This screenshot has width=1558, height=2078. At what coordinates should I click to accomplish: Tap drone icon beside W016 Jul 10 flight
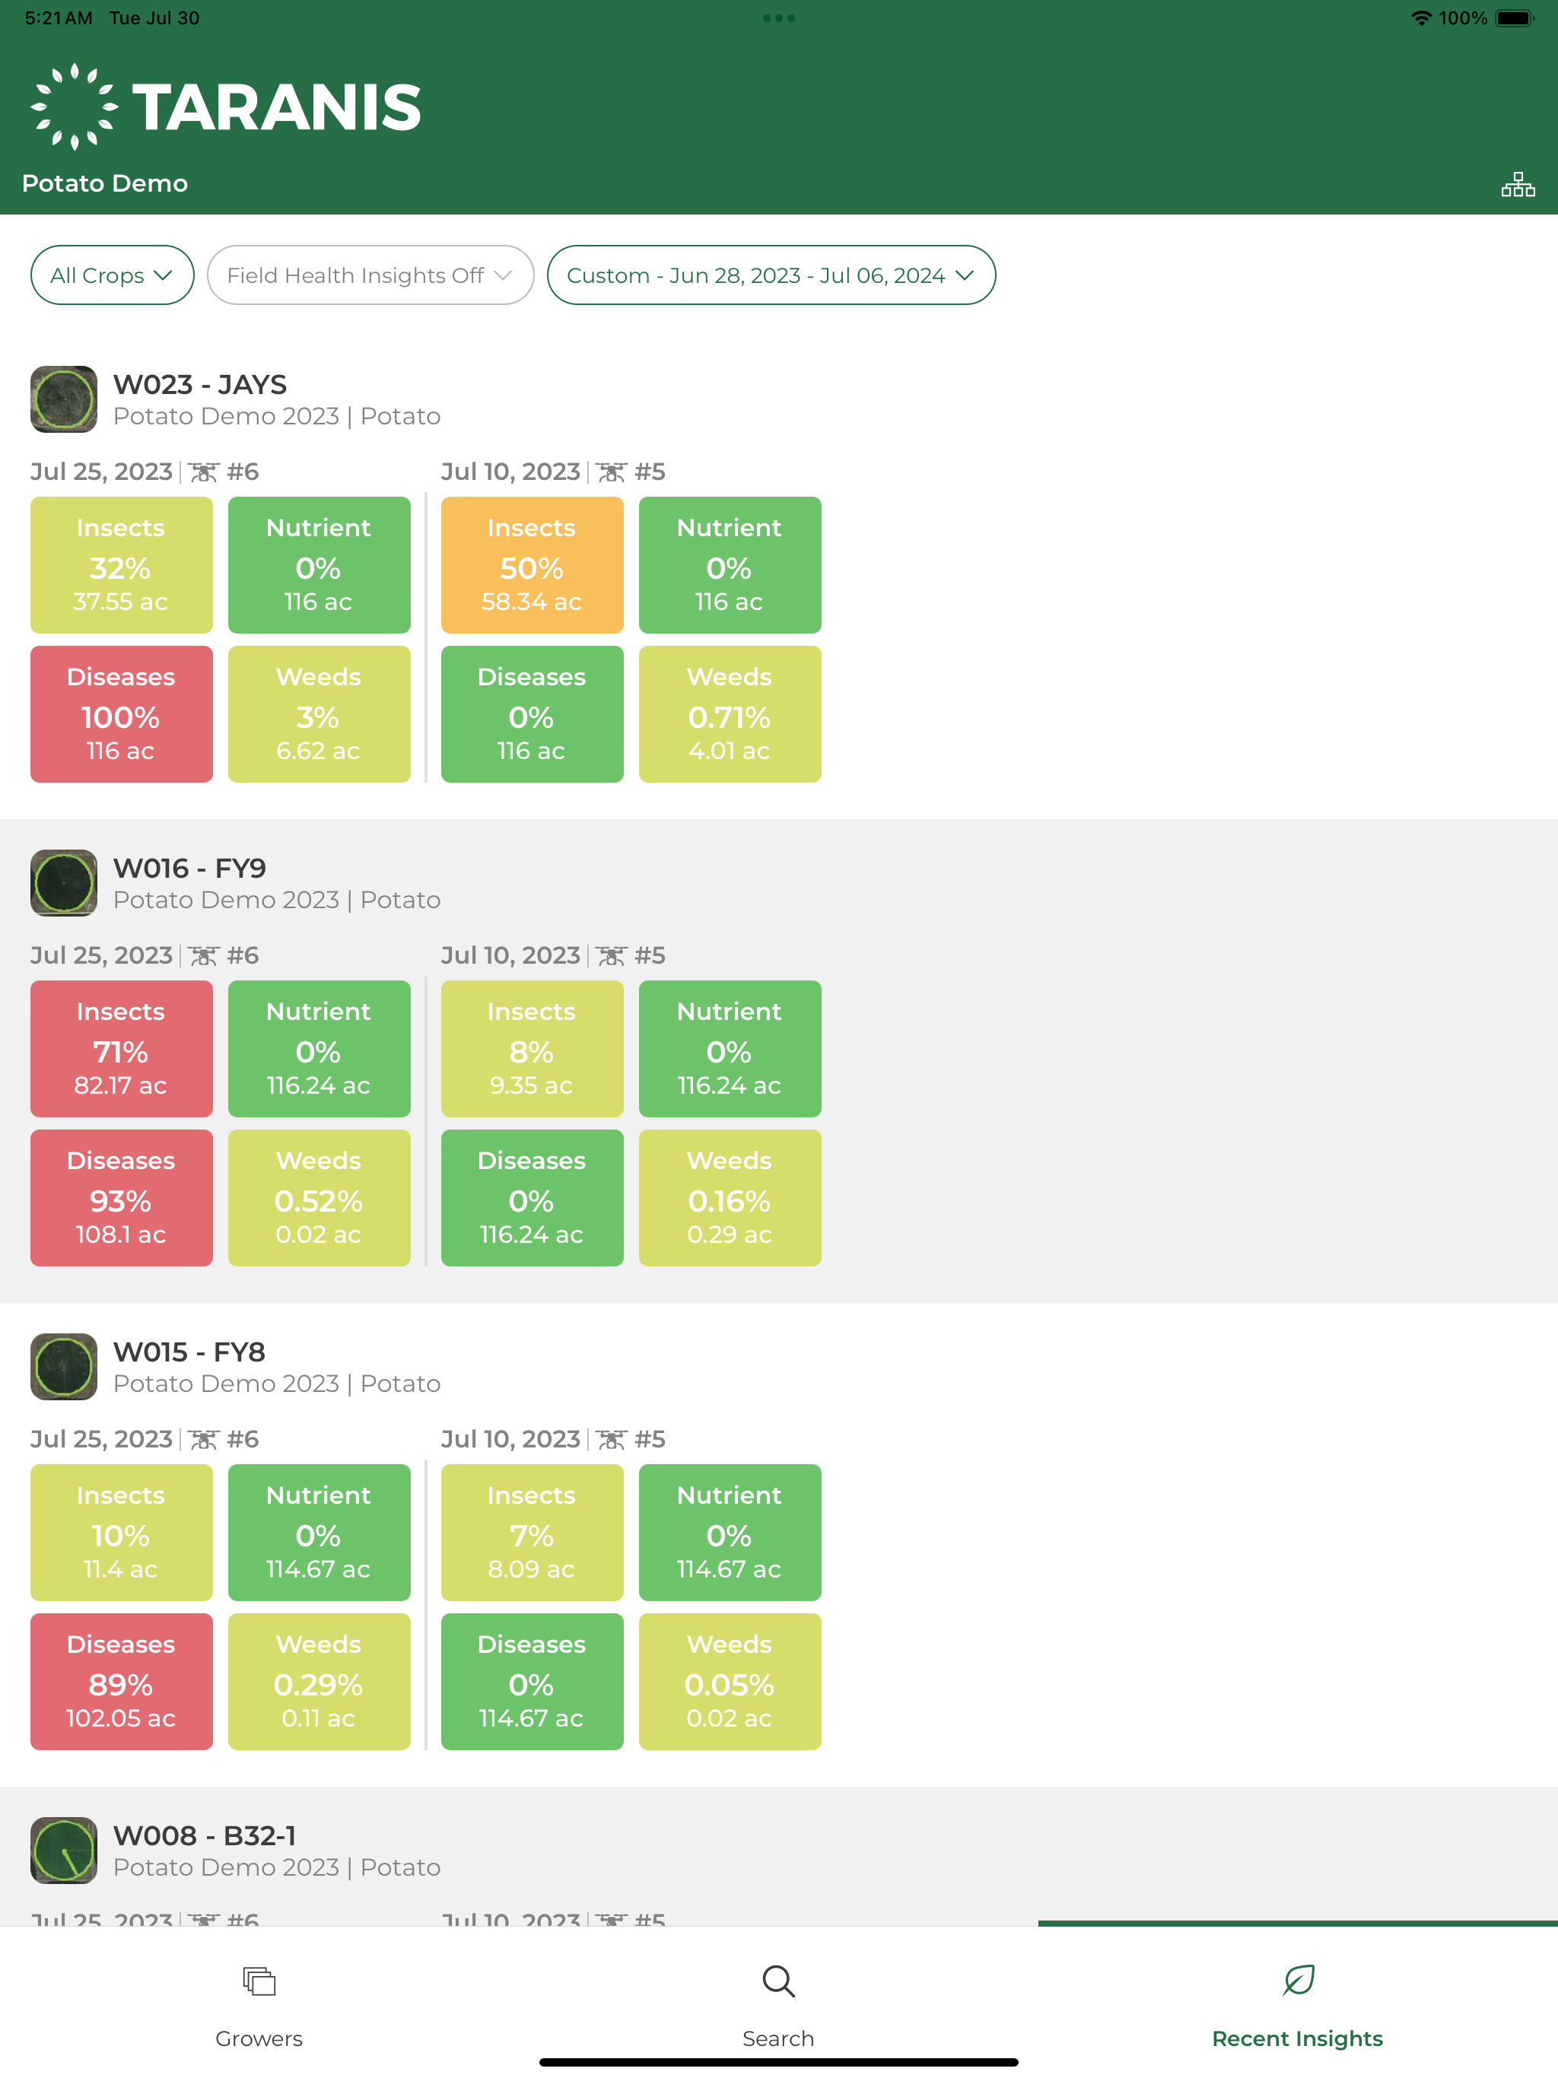click(x=611, y=955)
